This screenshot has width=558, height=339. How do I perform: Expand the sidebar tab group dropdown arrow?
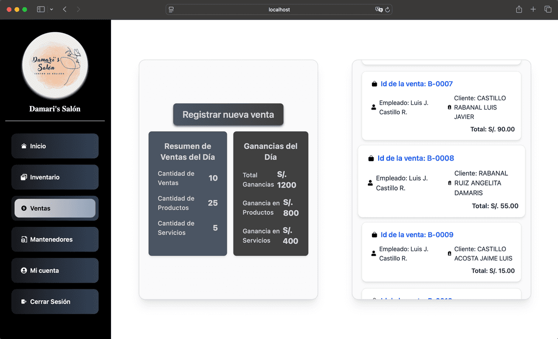click(x=51, y=9)
